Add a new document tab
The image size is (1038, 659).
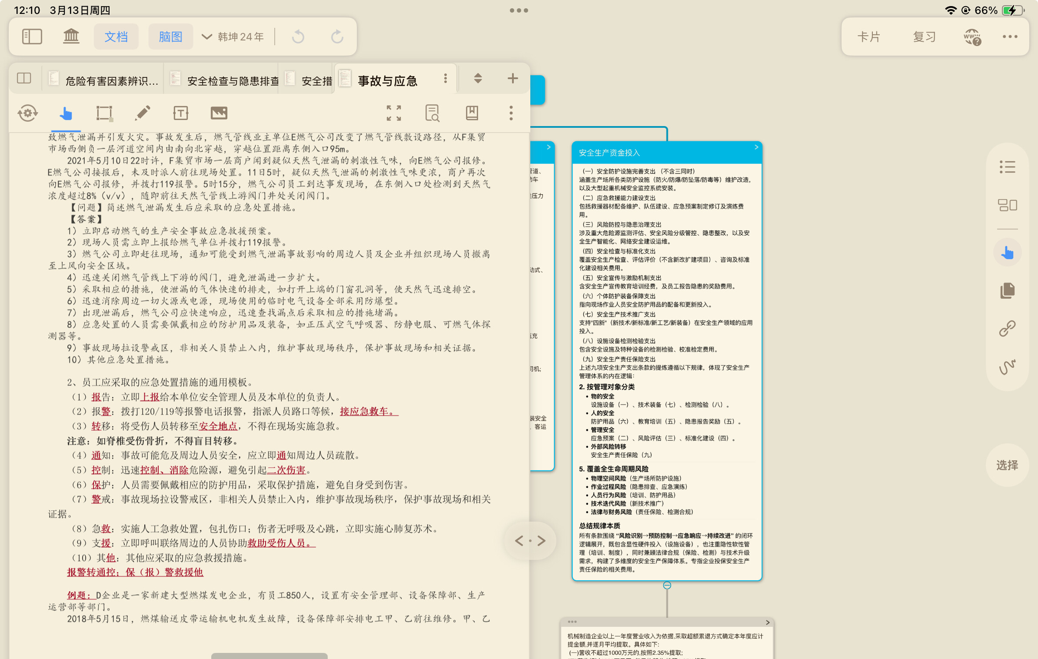512,78
